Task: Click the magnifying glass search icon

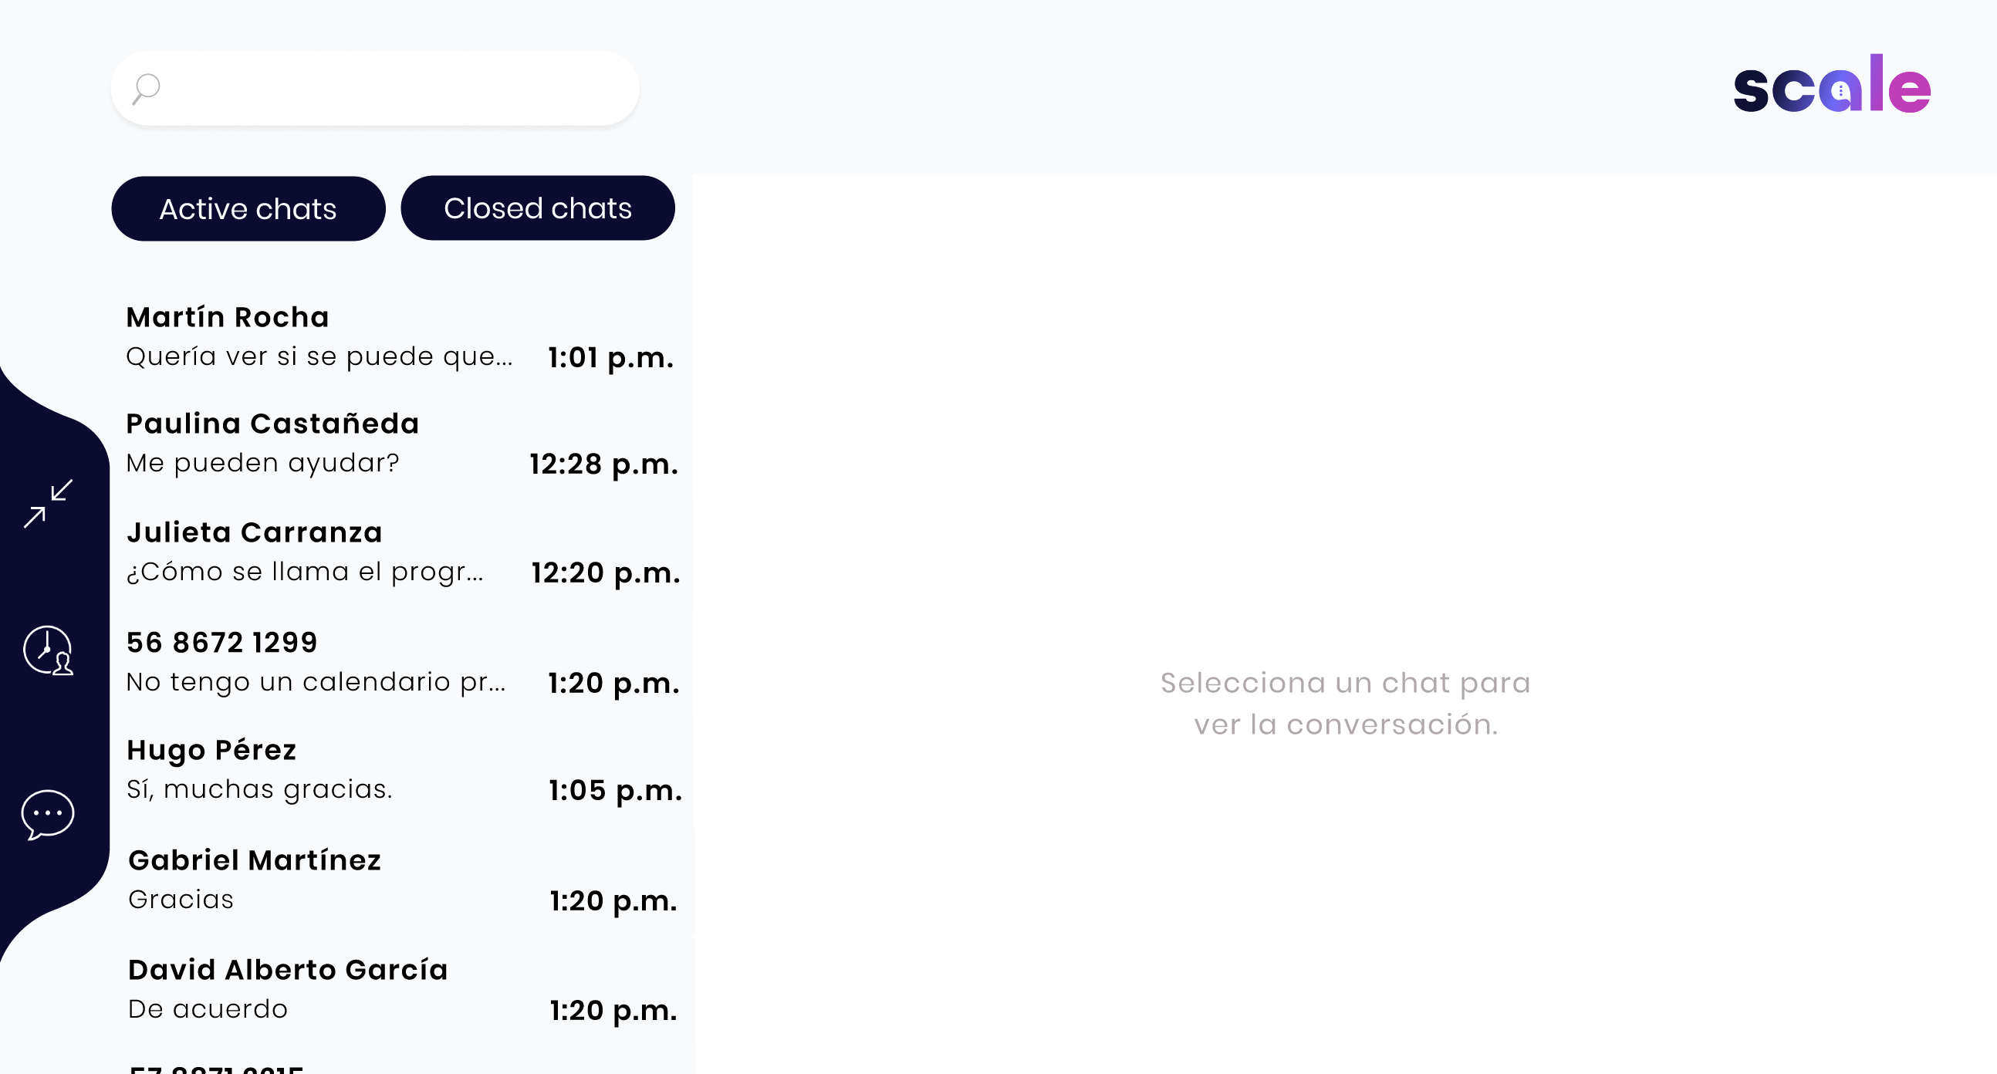Action: point(146,88)
